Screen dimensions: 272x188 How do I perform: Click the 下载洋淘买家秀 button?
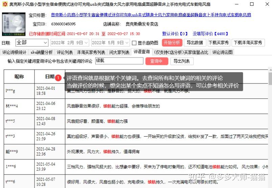coord(248,43)
